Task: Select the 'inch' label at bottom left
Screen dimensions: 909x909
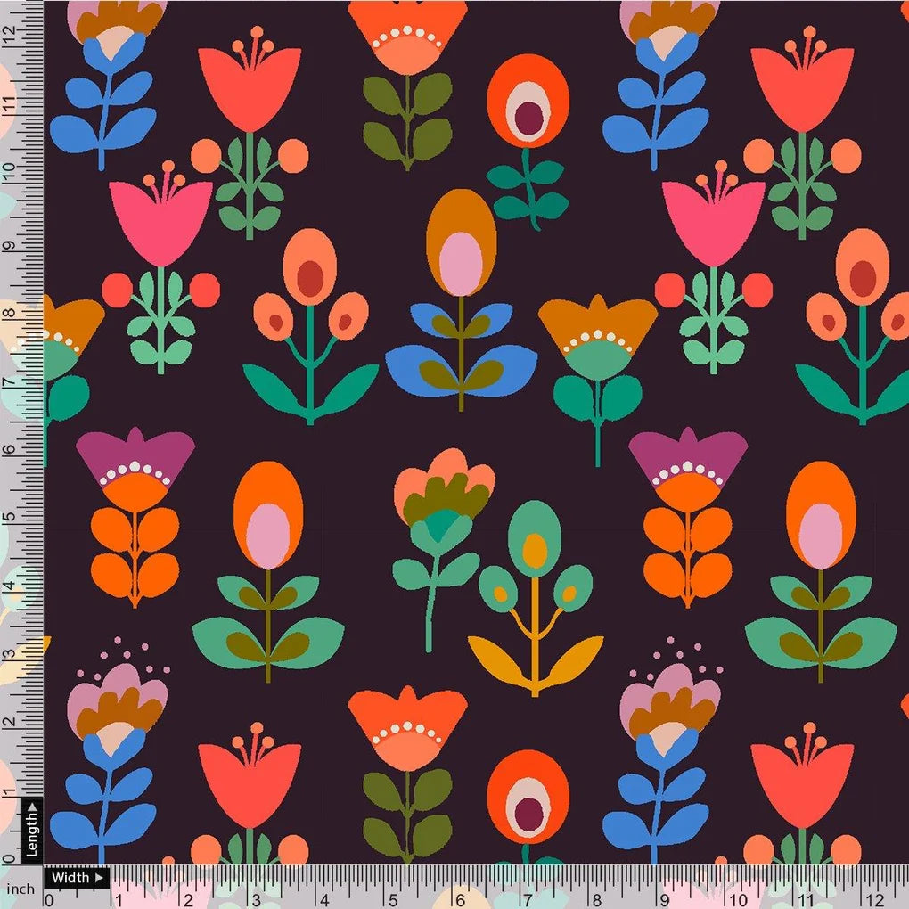Action: click(20, 888)
